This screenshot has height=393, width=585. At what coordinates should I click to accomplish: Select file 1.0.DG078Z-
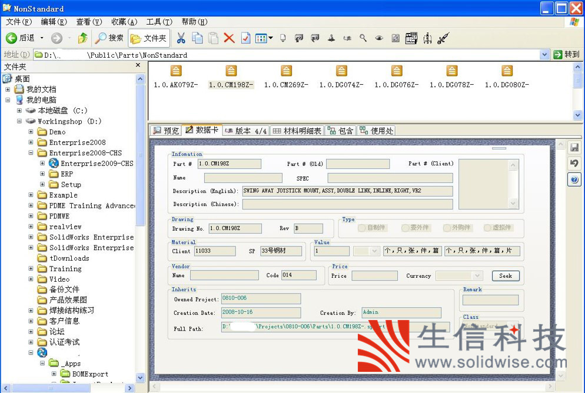(x=452, y=77)
